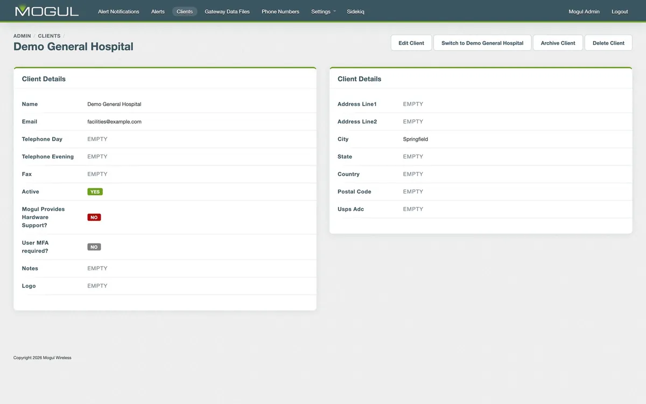The width and height of the screenshot is (646, 404).
Task: Click the Copyright 2026 Mogul Wireless text
Action: coord(42,358)
